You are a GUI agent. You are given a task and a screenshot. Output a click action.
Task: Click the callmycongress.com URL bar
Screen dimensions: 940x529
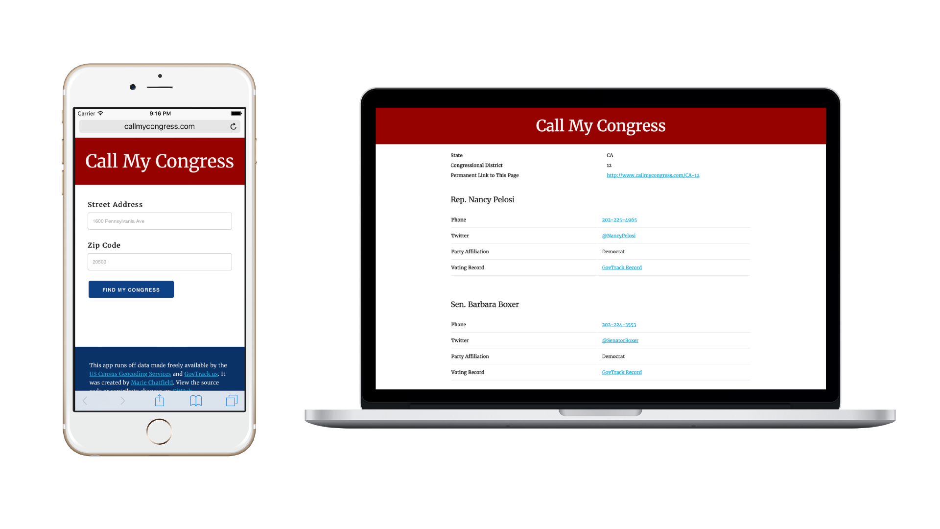(x=160, y=126)
